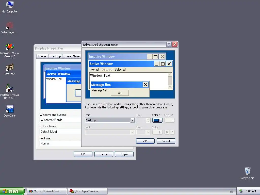This screenshot has height=195, width=260.
Task: Click the Window Text in preview
Action: pos(100,76)
